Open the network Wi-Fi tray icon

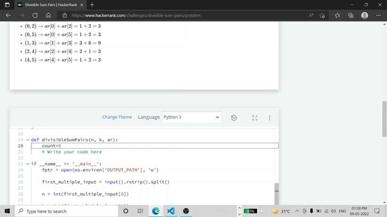pos(327,211)
